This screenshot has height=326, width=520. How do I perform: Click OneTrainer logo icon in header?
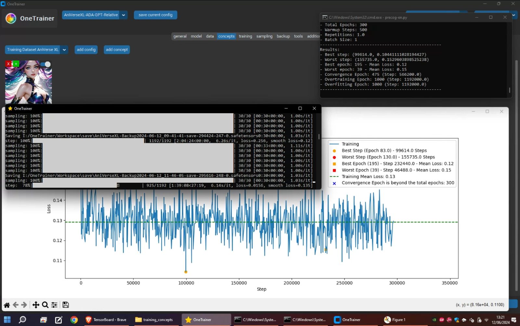11,19
